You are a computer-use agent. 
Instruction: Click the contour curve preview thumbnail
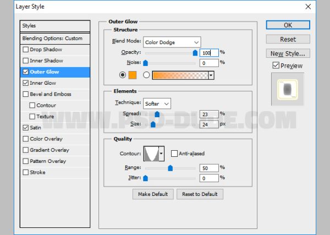[x=151, y=154]
